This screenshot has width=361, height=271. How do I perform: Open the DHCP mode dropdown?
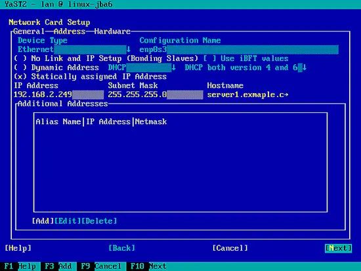[x=142, y=68]
